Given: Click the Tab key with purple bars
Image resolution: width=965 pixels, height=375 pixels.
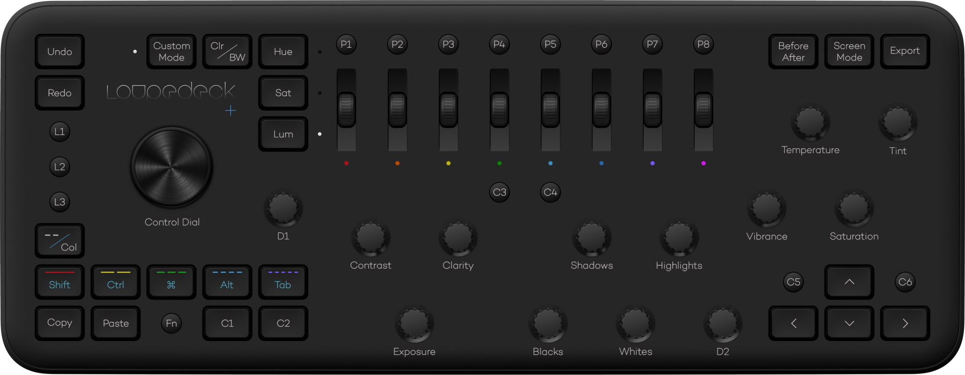Looking at the screenshot, I should [x=283, y=282].
